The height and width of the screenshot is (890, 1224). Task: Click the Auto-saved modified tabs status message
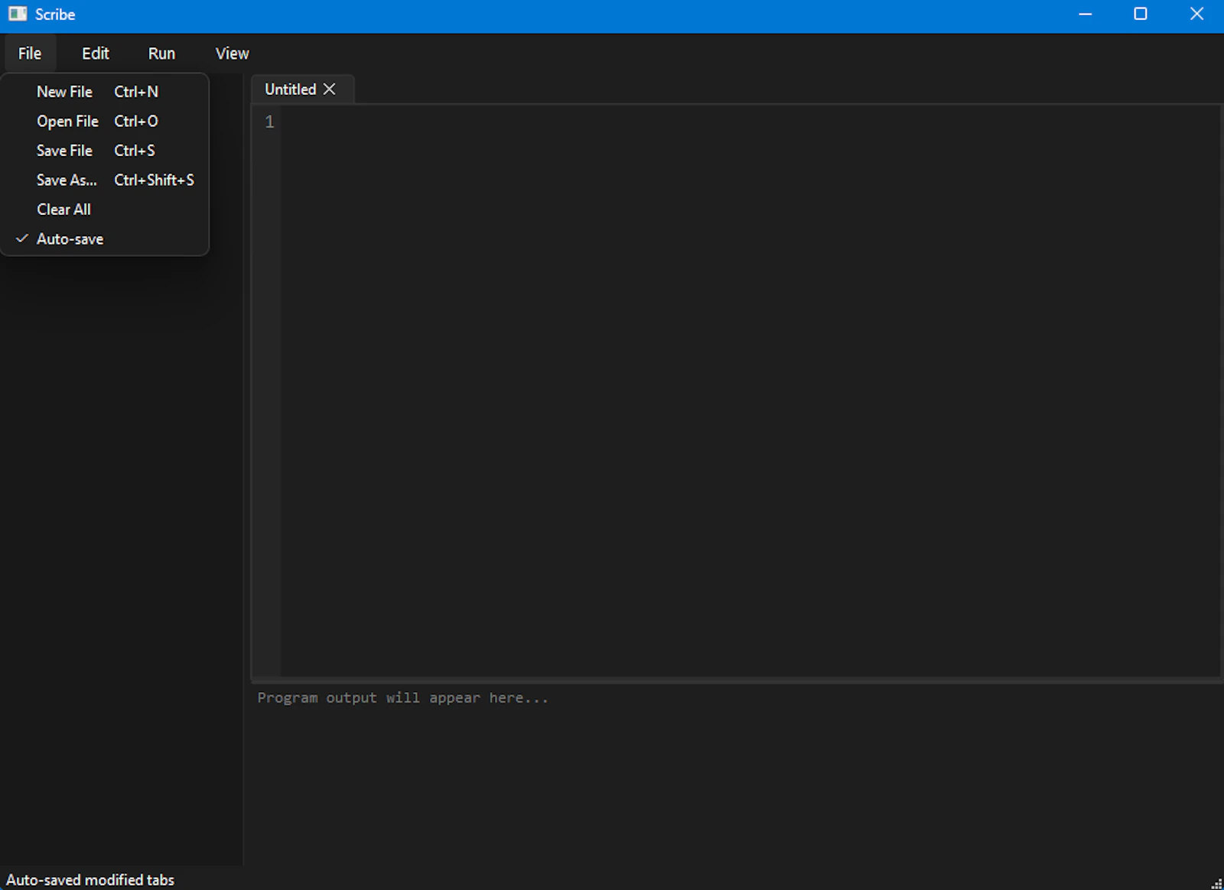[90, 880]
